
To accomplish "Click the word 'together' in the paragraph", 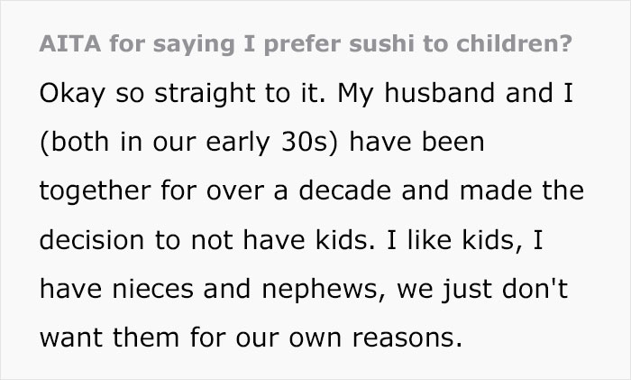I will click(x=95, y=192).
